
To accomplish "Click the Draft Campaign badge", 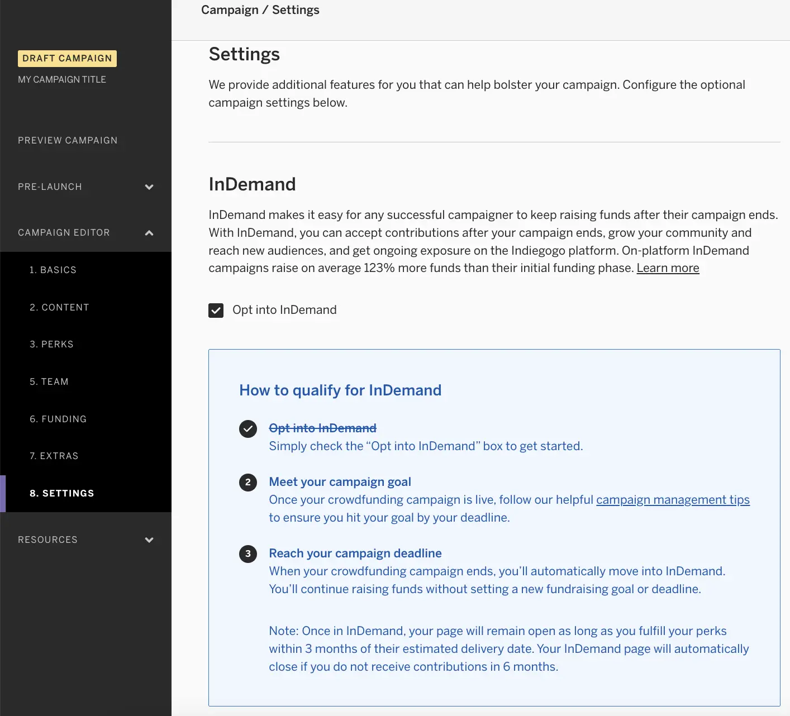I will tap(67, 58).
